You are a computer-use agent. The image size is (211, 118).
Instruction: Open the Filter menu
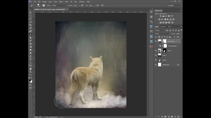[67, 2]
